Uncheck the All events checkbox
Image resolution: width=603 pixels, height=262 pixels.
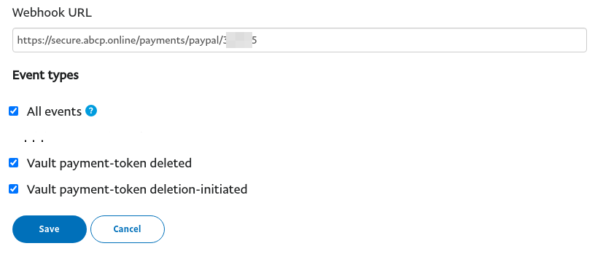point(13,111)
